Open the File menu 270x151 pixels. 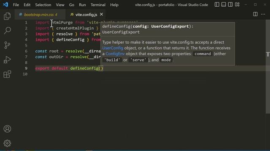pos(16,5)
